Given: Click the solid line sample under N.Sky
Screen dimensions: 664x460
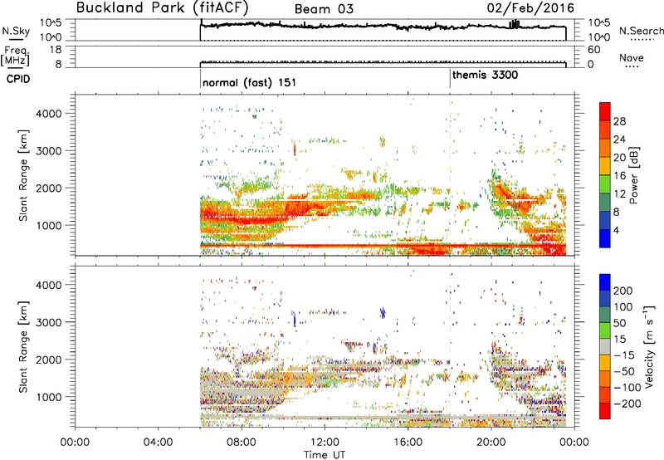Looking at the screenshot, I should coord(16,39).
